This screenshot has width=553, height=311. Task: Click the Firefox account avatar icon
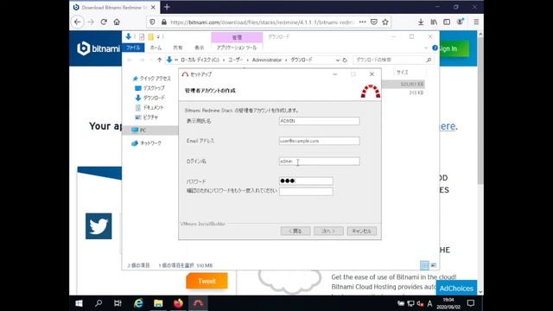point(461,22)
